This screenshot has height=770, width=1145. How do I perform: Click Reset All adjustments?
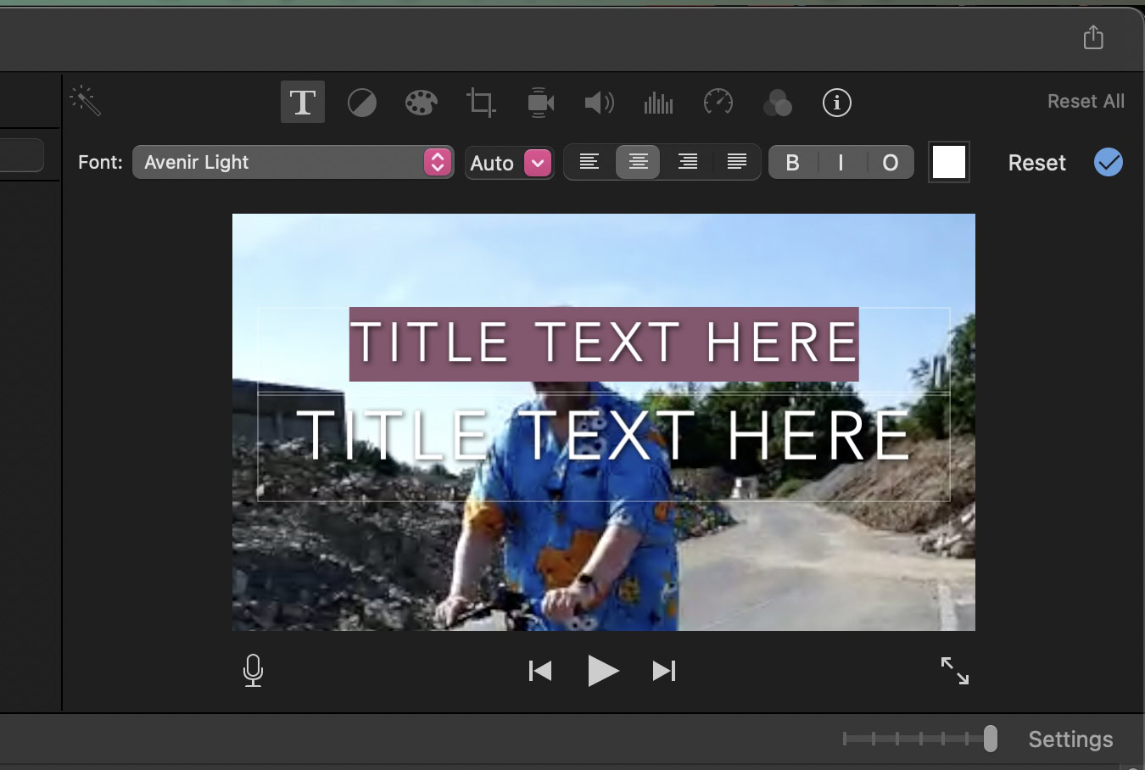1086,101
